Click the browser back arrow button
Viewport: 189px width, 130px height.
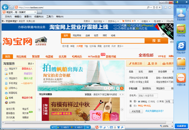[5, 8]
